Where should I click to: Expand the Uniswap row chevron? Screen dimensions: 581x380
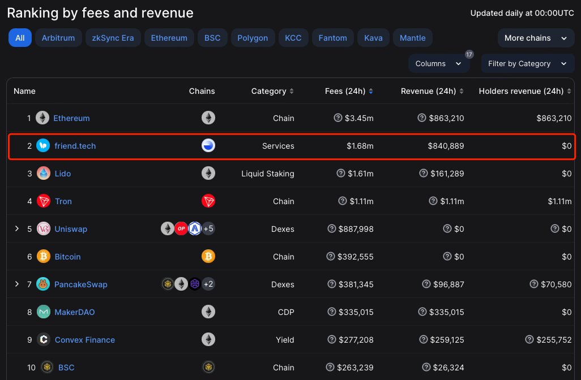point(16,228)
